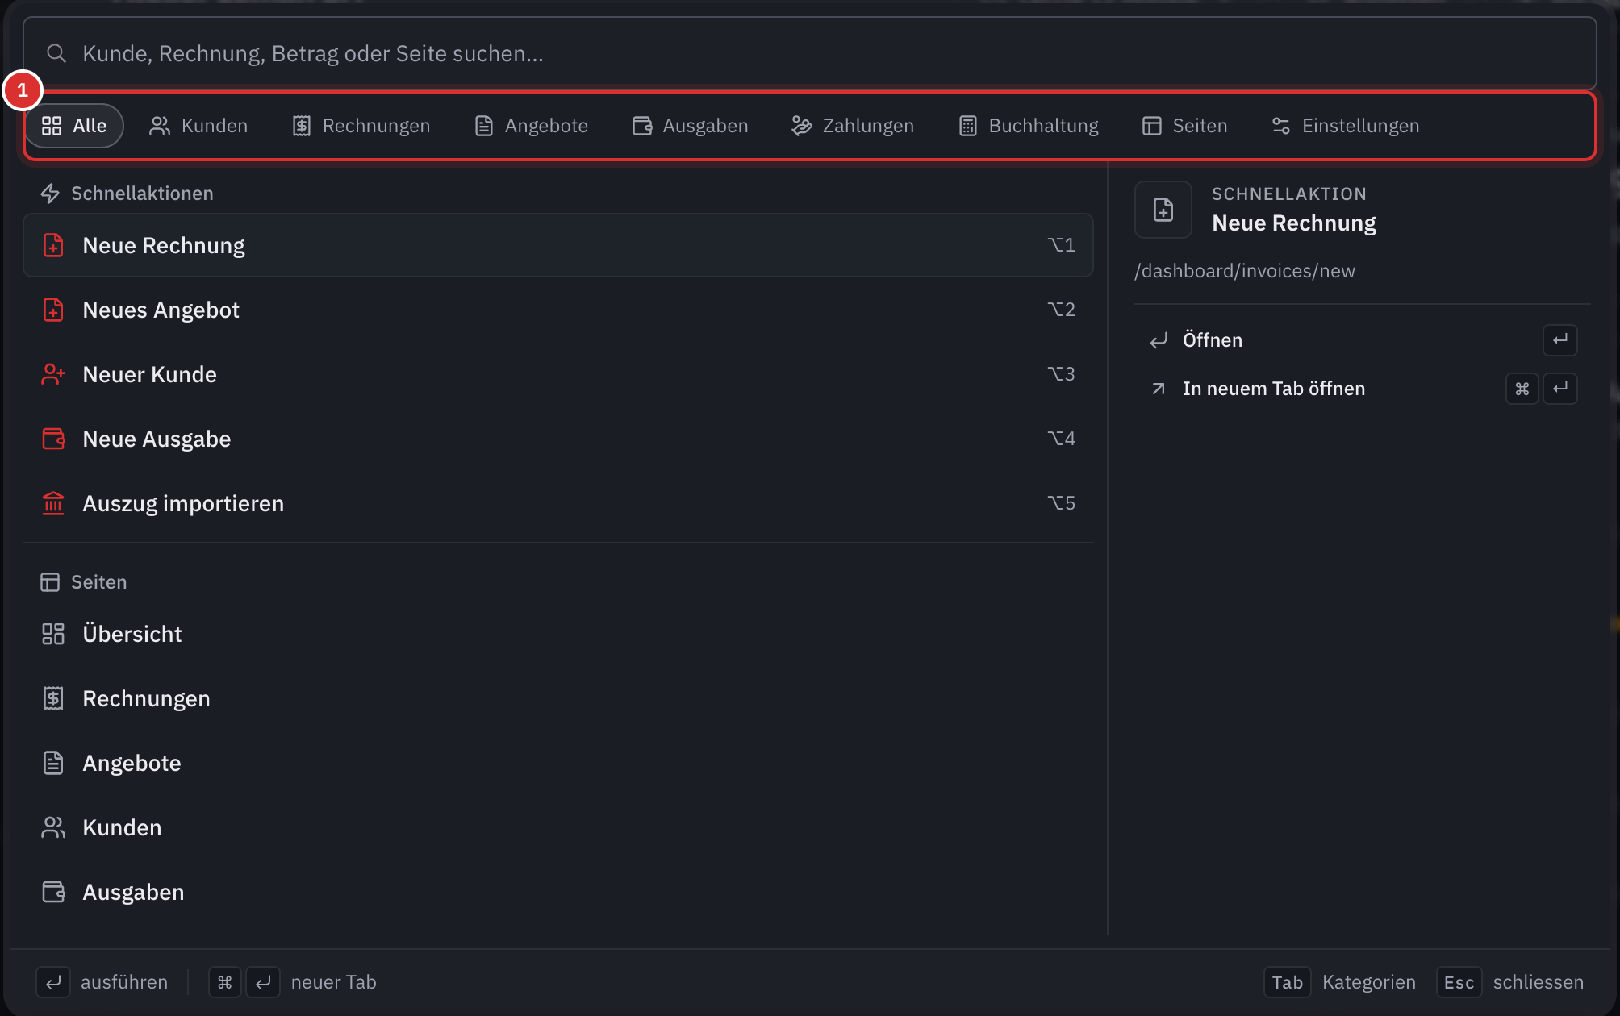This screenshot has height=1016, width=1620.
Task: Open the Einstellungen category tab
Action: (1346, 126)
